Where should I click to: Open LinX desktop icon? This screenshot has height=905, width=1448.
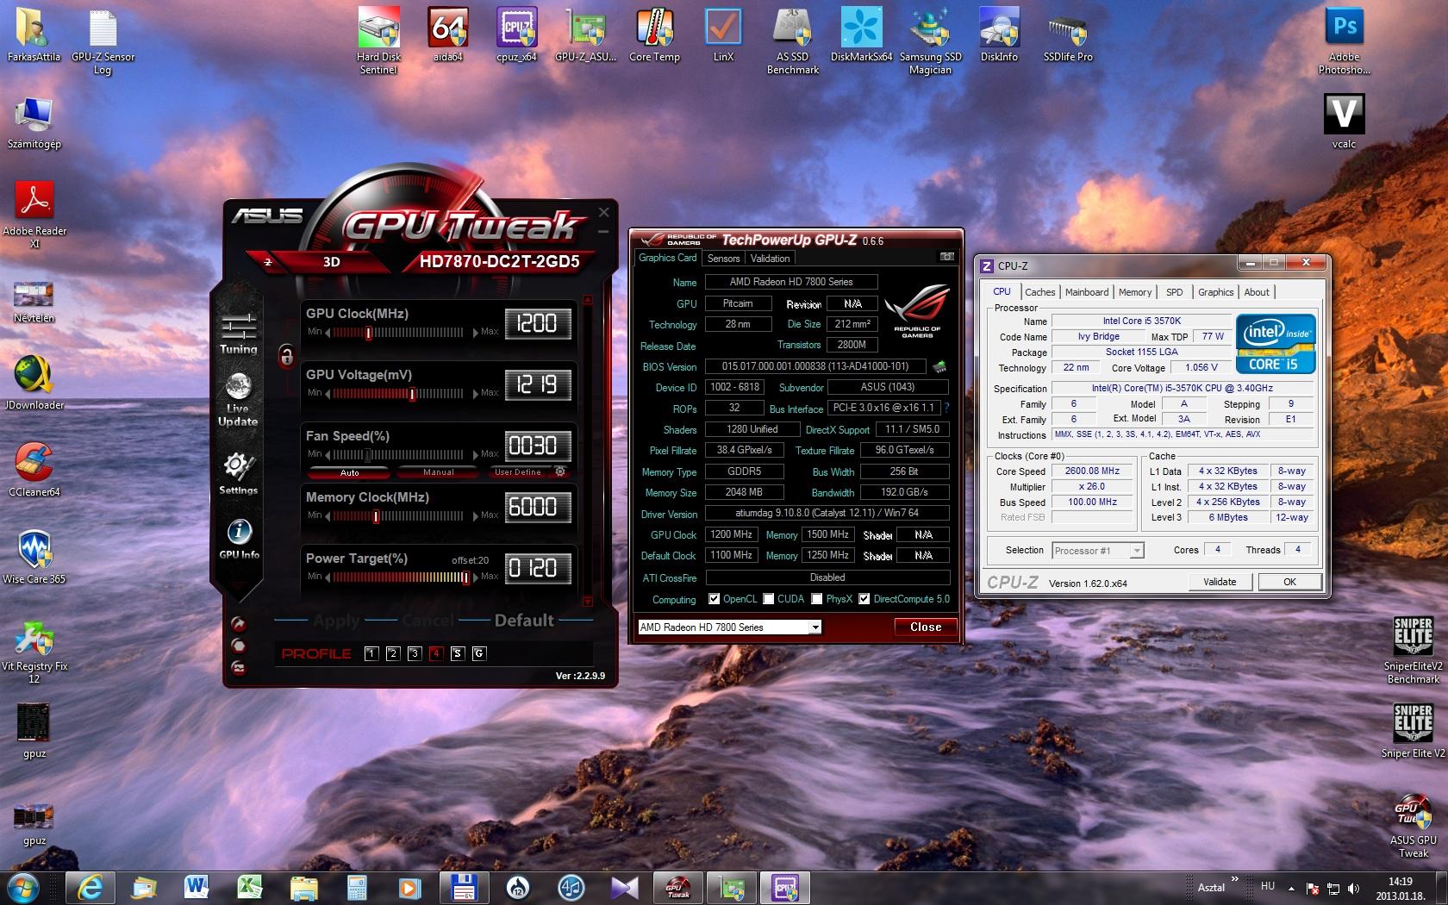tap(723, 34)
